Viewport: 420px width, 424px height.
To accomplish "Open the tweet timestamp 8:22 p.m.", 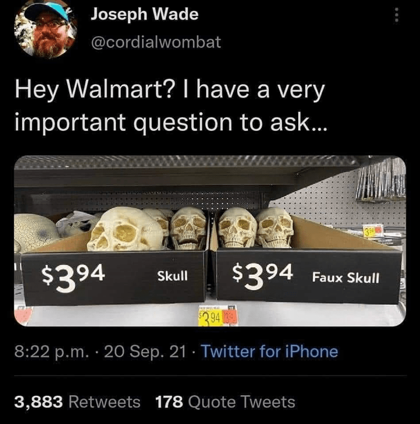I will coord(51,352).
